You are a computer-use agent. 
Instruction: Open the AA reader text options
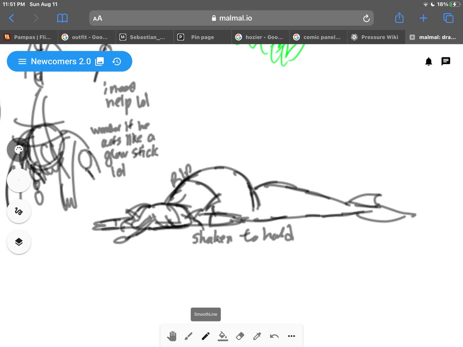pyautogui.click(x=98, y=18)
